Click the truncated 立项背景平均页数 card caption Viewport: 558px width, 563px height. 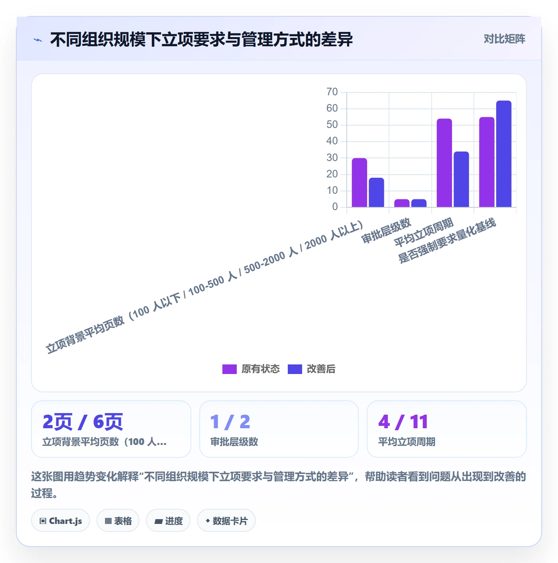pyautogui.click(x=104, y=442)
